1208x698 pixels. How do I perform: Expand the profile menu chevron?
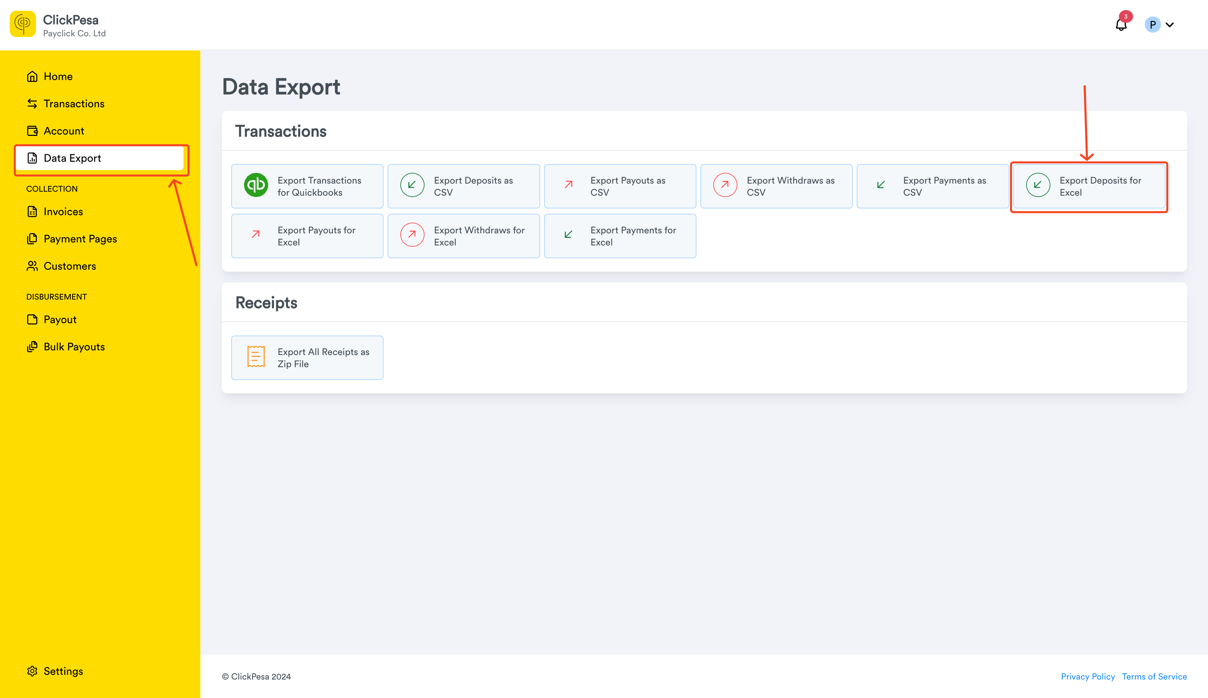(x=1170, y=25)
